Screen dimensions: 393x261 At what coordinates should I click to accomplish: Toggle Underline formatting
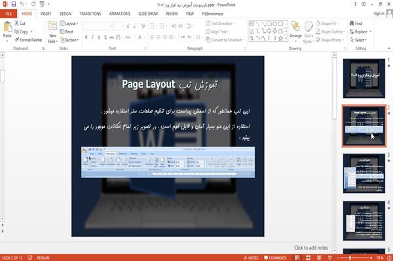tap(99, 37)
